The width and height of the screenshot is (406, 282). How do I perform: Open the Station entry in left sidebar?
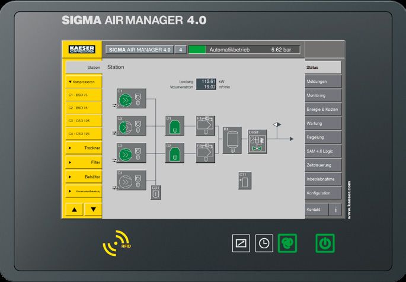tap(84, 68)
